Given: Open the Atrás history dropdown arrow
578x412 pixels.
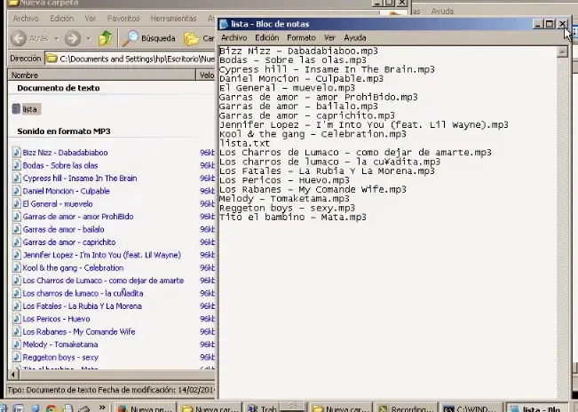Looking at the screenshot, I should pos(57,38).
